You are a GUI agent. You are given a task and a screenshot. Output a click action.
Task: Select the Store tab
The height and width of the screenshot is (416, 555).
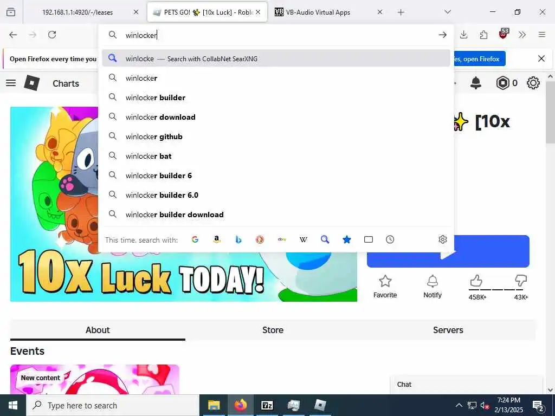[x=273, y=330]
